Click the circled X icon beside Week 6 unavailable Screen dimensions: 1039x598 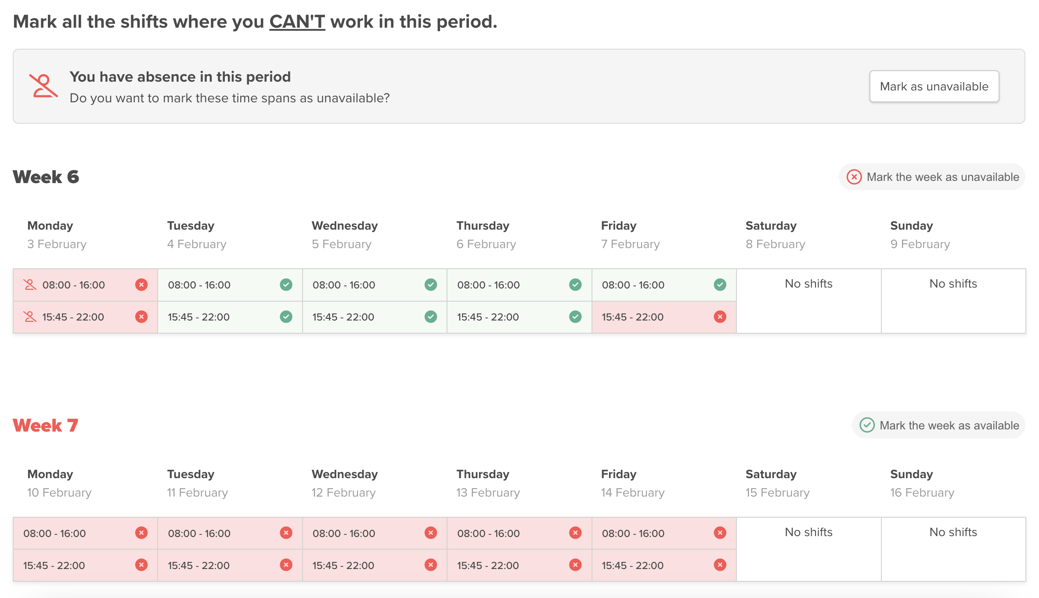(854, 177)
